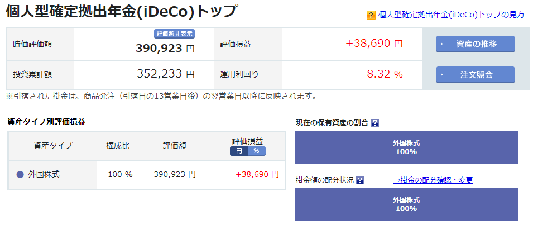
Task: Toggle the 評価額非表示 badge
Action: click(x=174, y=33)
